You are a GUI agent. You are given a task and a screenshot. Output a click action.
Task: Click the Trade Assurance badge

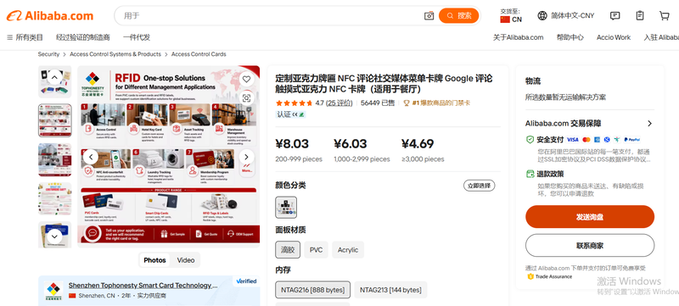(x=549, y=276)
